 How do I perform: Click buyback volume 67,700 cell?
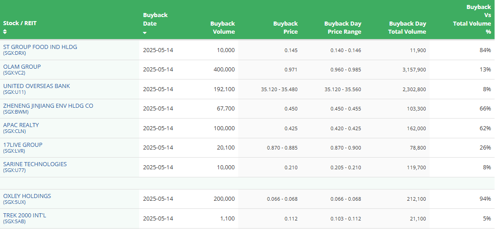(226, 109)
